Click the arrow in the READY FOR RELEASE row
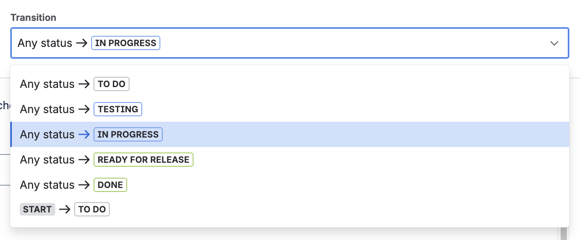Viewport: 580px width, 240px height. coord(84,160)
